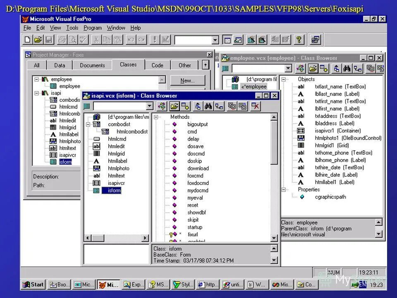
Task: Select the isapivcr class in isapi.vcx tree
Action: tap(116, 183)
